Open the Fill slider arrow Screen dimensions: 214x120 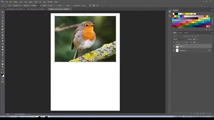tap(197, 42)
